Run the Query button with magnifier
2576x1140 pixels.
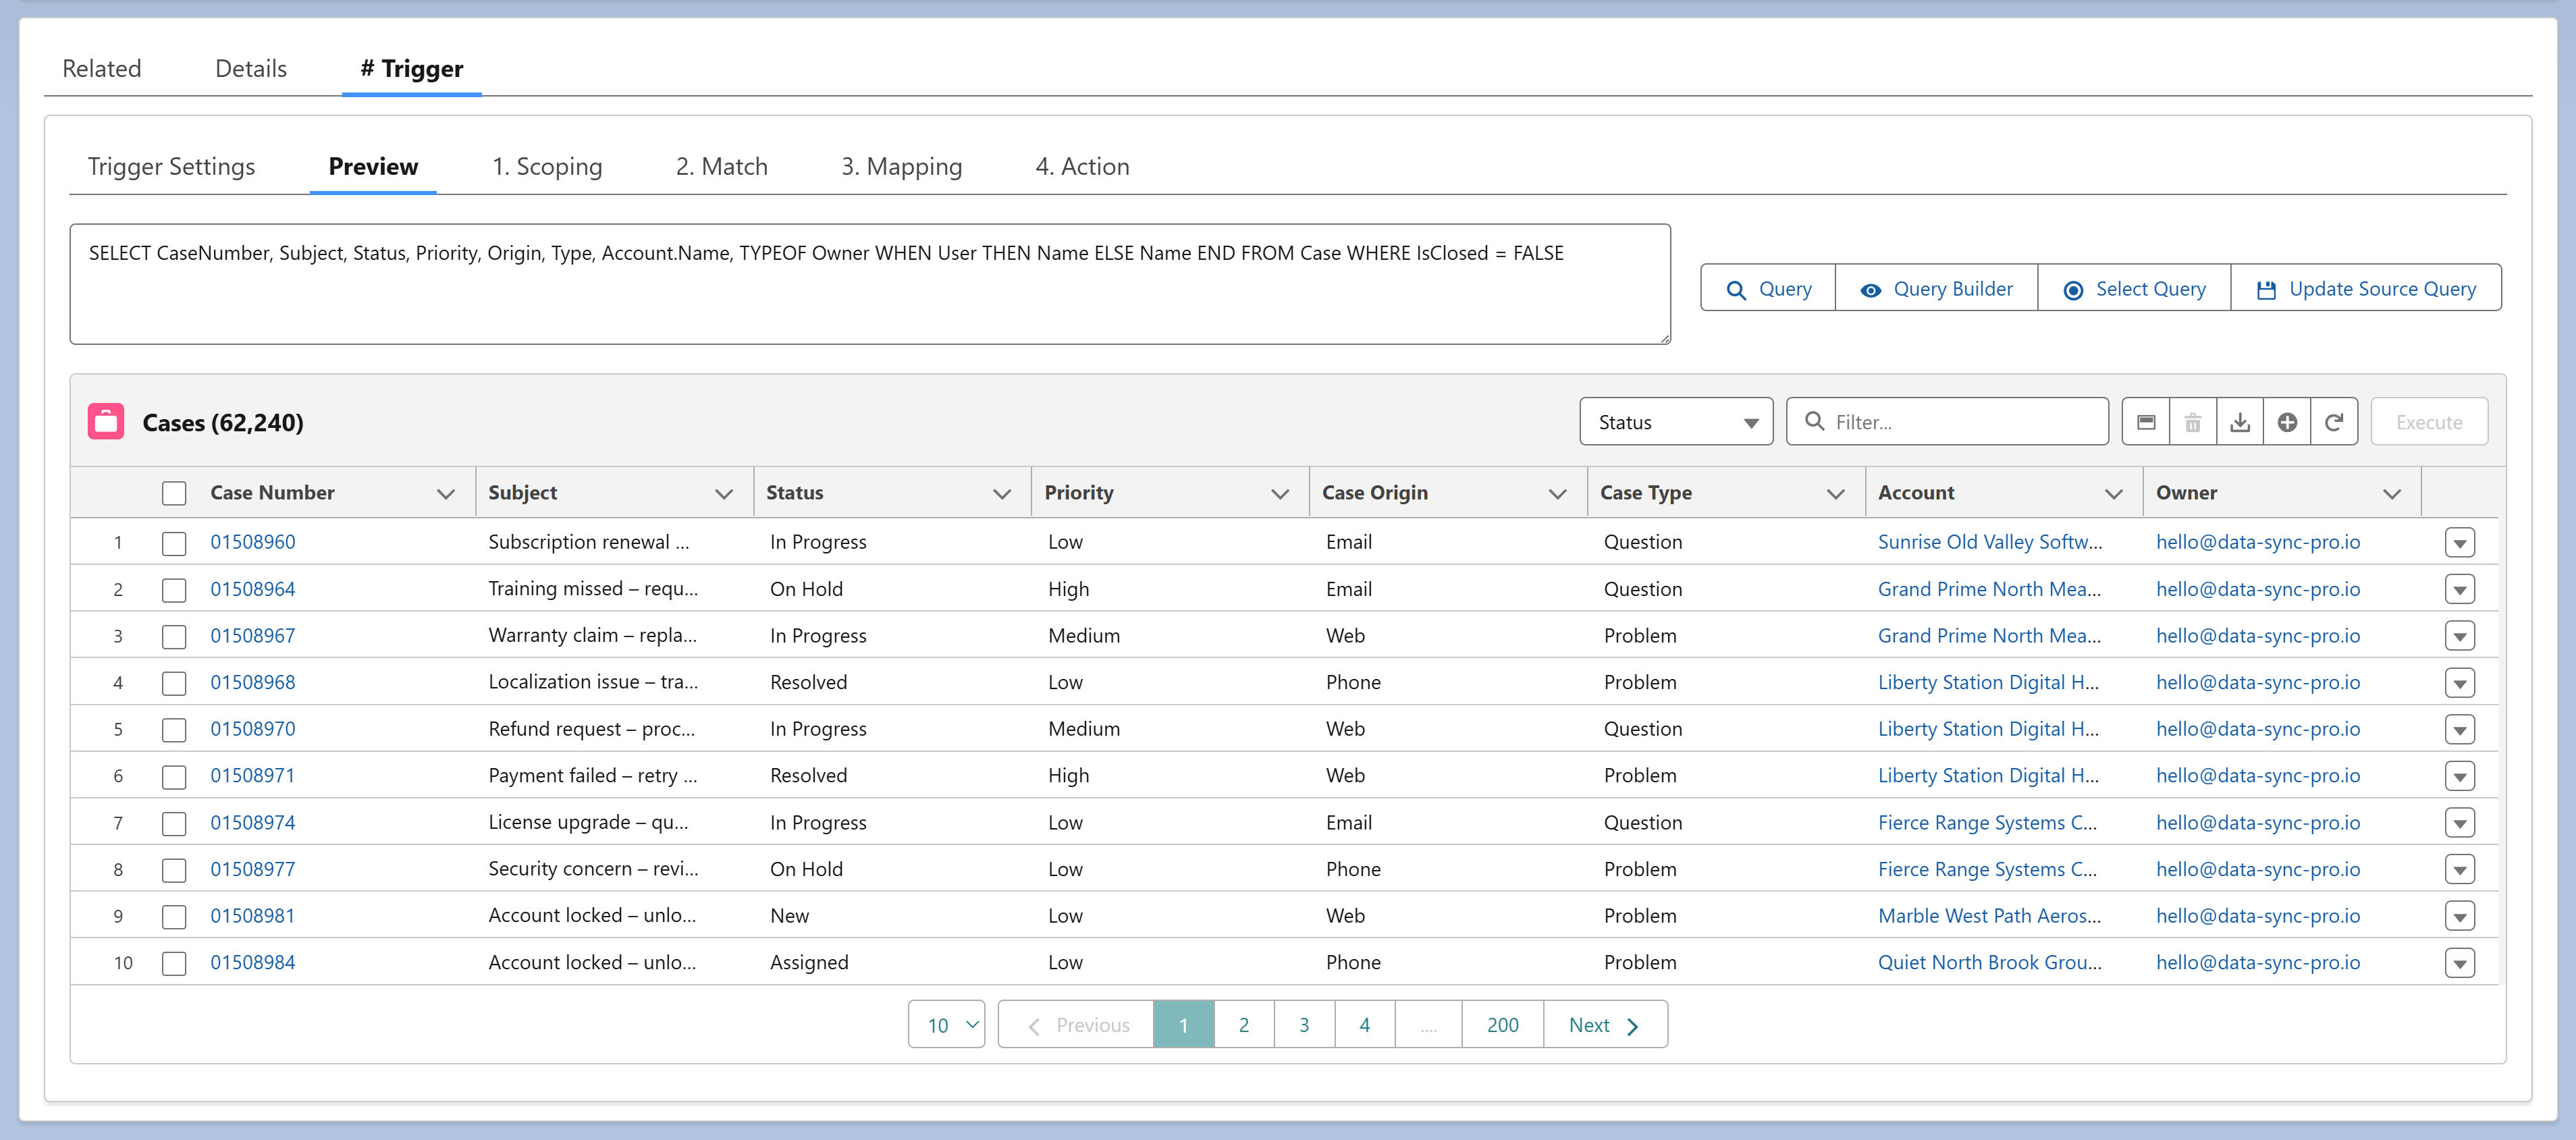point(1768,288)
